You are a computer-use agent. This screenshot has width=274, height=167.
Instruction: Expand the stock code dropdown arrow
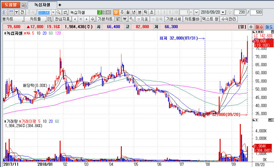point(53,12)
